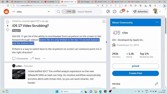This screenshot has height=94, width=167.
Task: Click the Support flair tag
Action: [x=16, y=31]
